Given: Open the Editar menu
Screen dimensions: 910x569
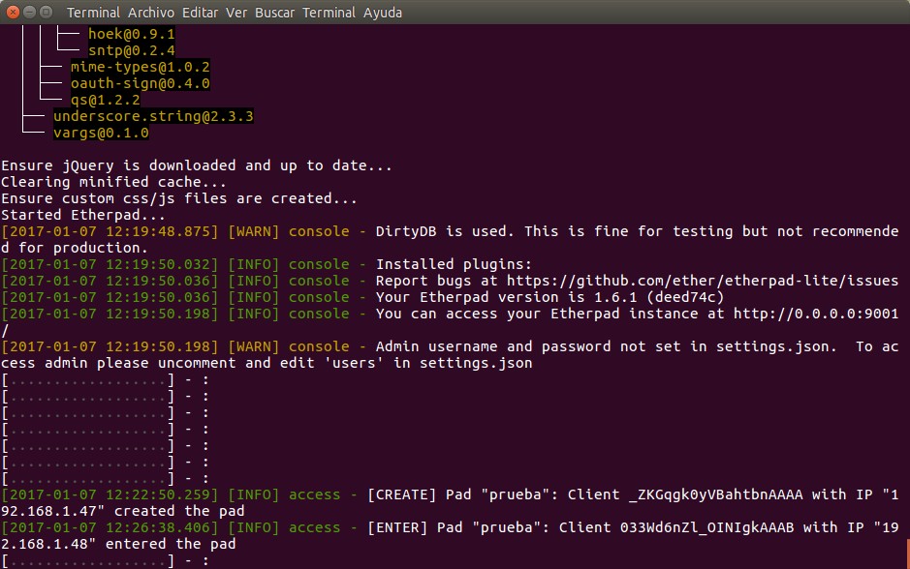Looking at the screenshot, I should click(x=202, y=13).
